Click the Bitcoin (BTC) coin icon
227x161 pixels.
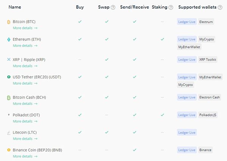[9, 22]
